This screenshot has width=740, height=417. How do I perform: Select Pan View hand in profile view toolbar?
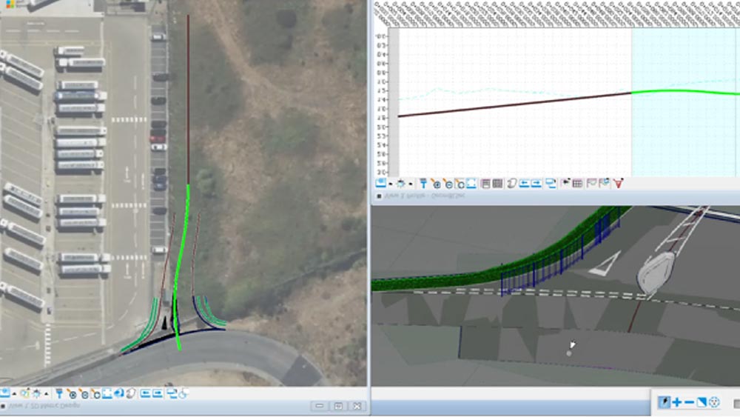point(512,184)
